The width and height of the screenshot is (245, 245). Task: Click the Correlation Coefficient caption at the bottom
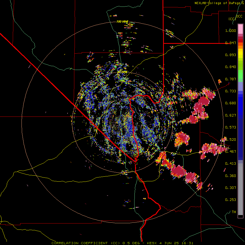pyautogui.click(x=122, y=243)
